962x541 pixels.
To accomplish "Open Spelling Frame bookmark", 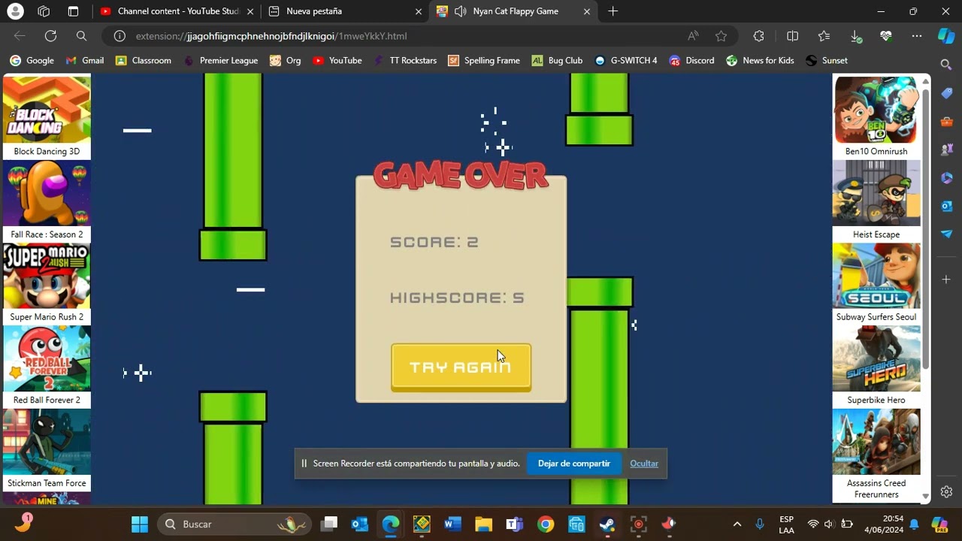I will point(484,61).
